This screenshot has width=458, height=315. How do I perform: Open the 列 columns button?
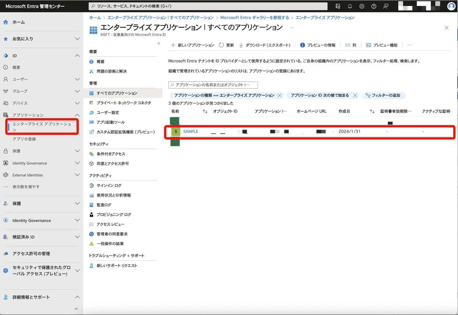point(351,45)
